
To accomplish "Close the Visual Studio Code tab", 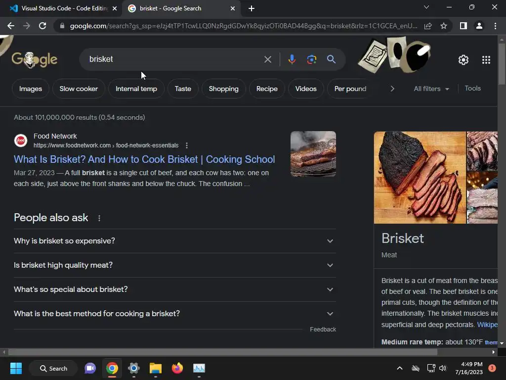I will (x=114, y=8).
